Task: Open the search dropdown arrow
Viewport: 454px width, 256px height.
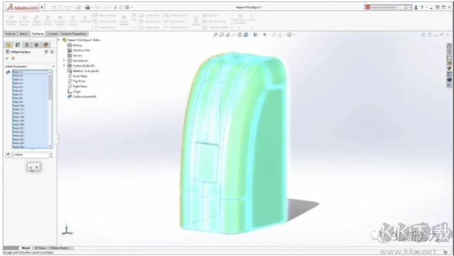Action: coord(411,7)
